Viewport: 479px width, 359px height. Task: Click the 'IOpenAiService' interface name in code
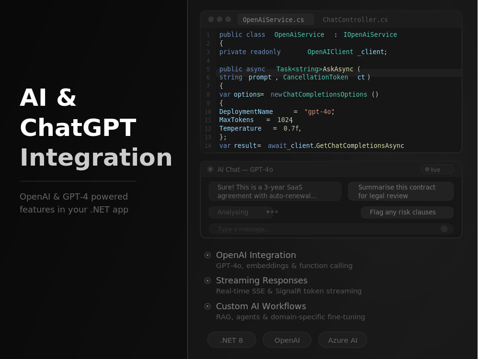(370, 34)
